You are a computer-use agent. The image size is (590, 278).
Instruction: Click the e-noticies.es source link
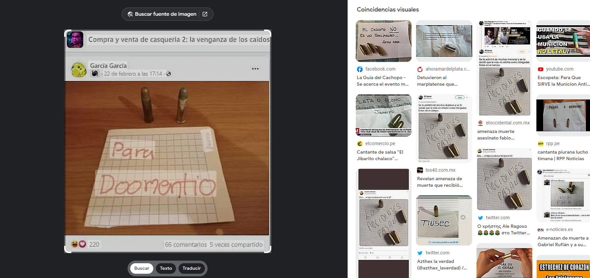559,230
